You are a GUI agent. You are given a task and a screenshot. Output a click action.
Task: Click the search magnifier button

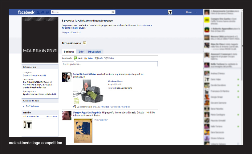tap(113, 12)
